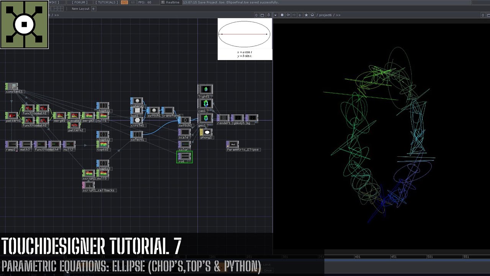Go forward in right pane network
490x276 pixels.
pos(294,15)
